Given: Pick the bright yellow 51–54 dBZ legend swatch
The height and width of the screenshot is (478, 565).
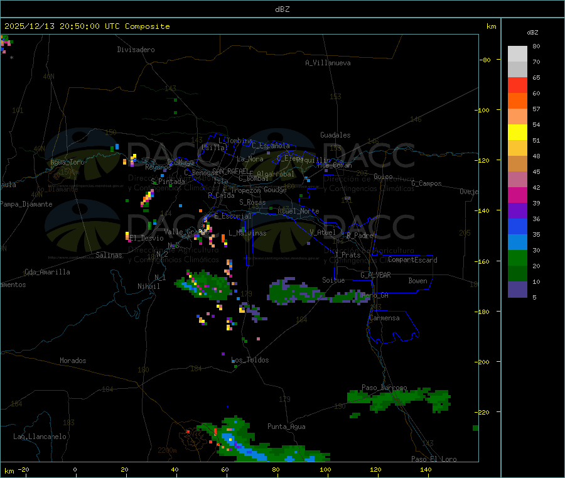Looking at the screenshot, I should pos(517,133).
